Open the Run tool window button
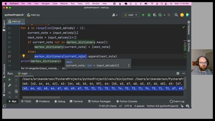Viewport: 215px width, 121px height. 12,102
